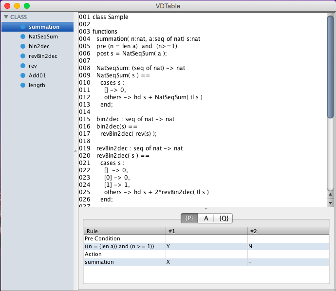Screen dimensions: 336x291
Task: Click the scroll up arrow of code pane
Action: point(331,195)
